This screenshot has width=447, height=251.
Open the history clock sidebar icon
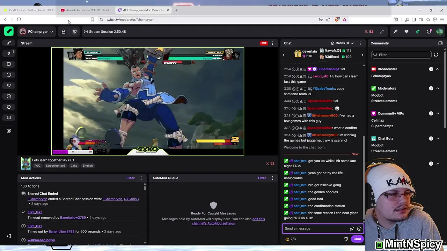(9, 96)
